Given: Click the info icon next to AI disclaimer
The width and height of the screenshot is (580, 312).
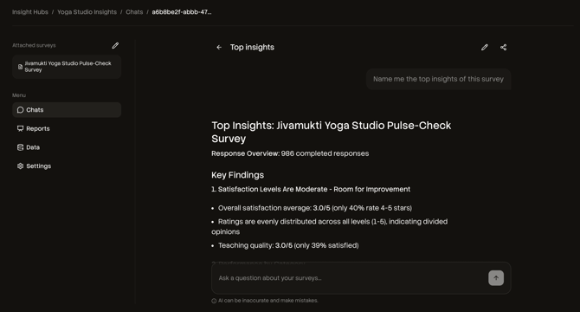Looking at the screenshot, I should [x=214, y=301].
